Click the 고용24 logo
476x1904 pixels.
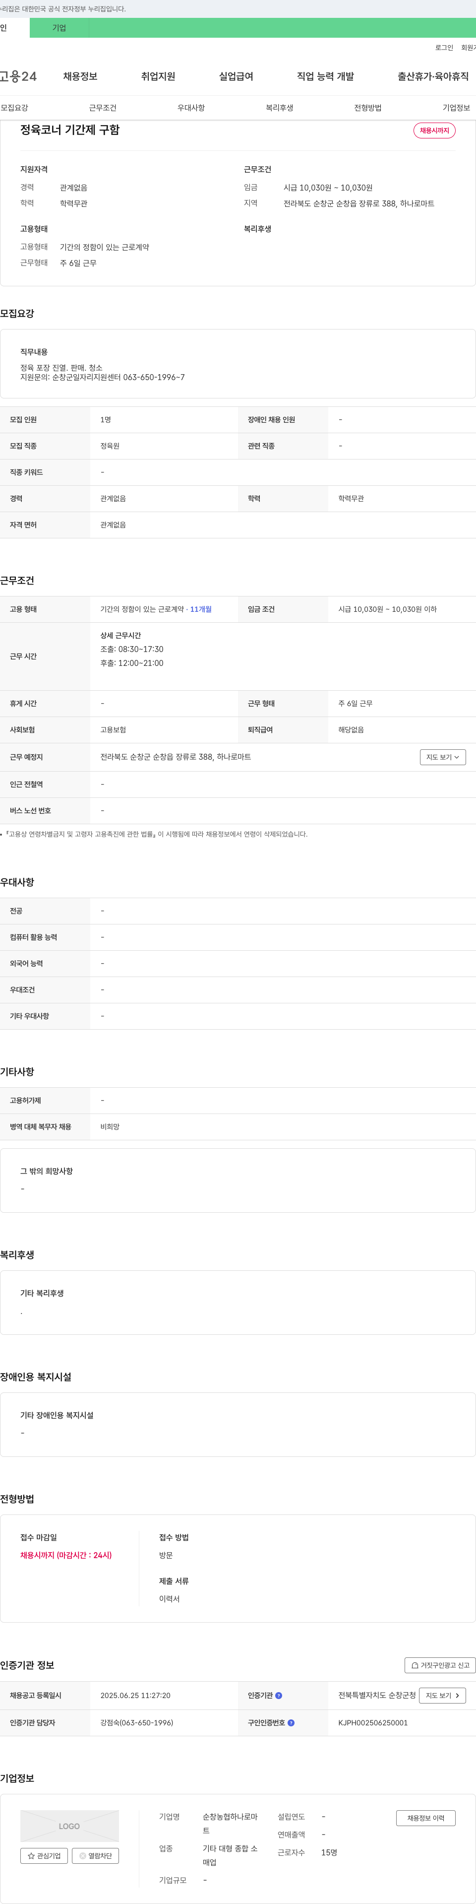(x=18, y=76)
